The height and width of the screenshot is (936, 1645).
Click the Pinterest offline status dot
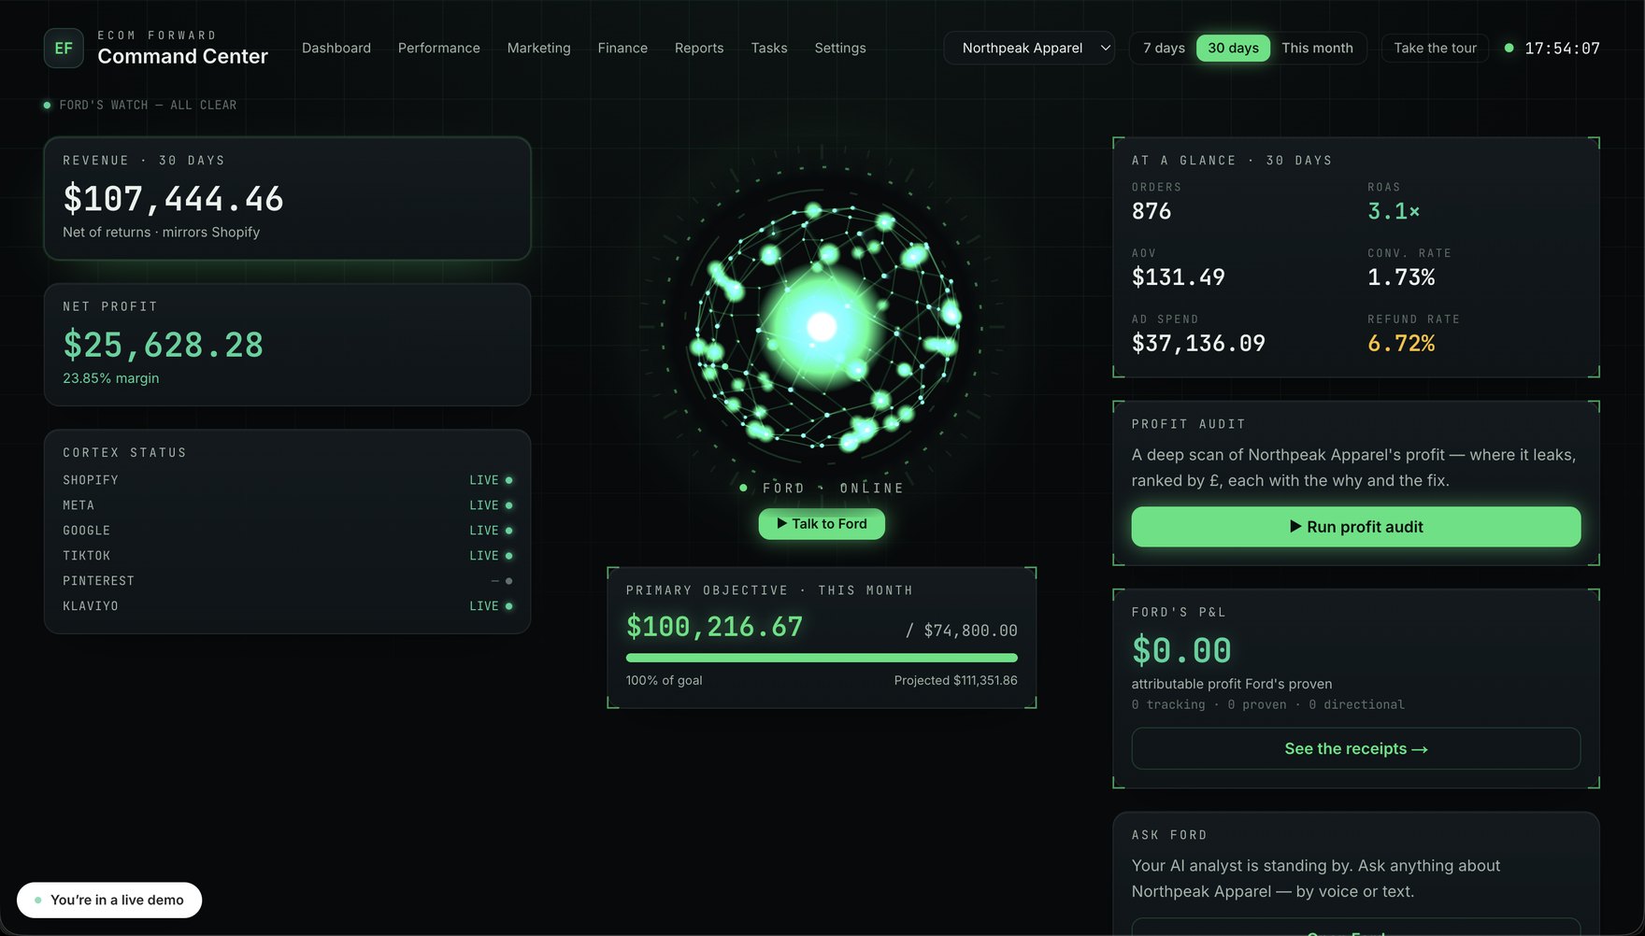click(x=508, y=581)
